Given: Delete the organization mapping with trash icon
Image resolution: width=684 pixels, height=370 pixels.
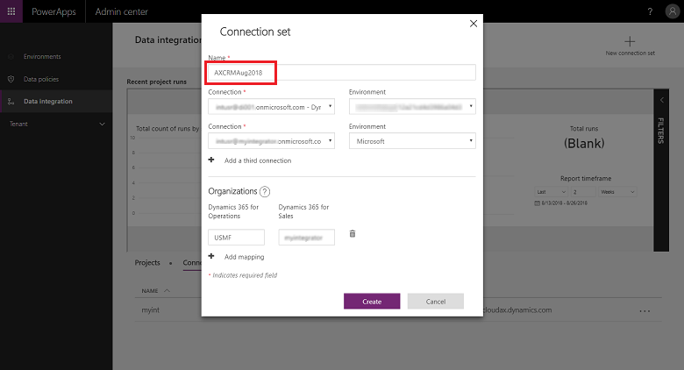Looking at the screenshot, I should pyautogui.click(x=353, y=234).
